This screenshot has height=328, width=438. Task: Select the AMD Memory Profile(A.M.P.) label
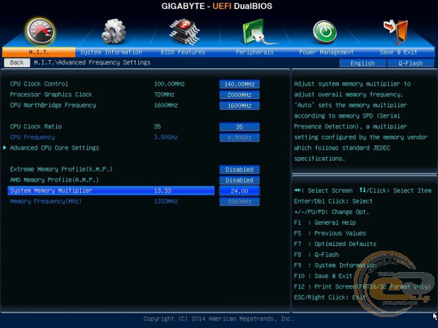click(54, 180)
